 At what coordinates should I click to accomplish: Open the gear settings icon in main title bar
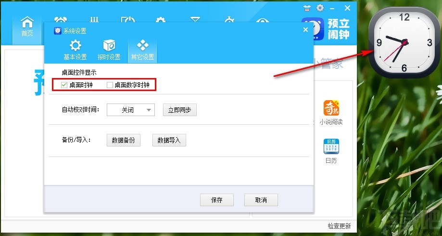point(320,8)
